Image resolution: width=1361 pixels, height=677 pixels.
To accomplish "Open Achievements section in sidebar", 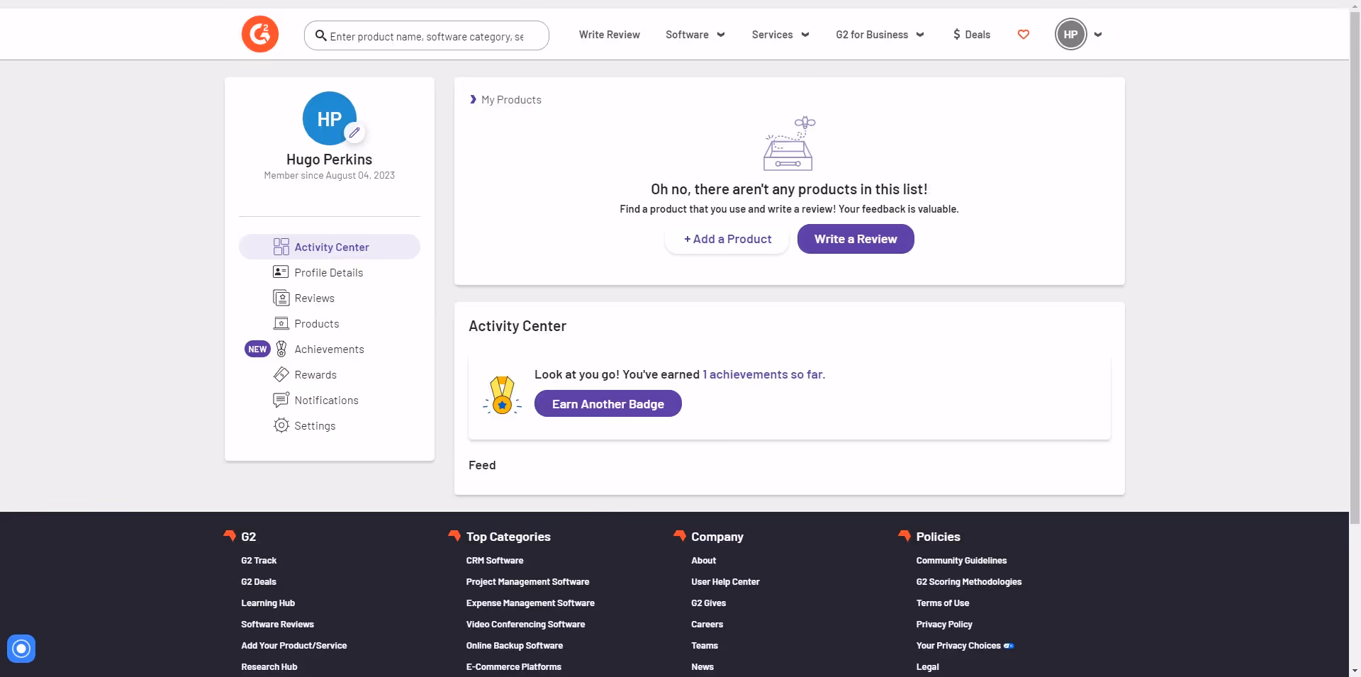I will 330,349.
